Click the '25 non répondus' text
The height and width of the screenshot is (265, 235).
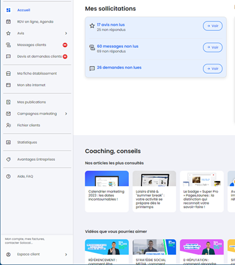[111, 30]
